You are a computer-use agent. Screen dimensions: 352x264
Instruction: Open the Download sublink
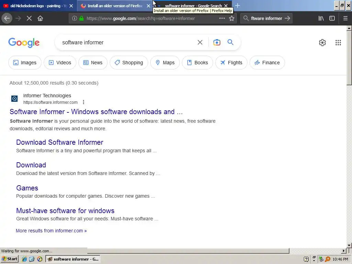(31, 165)
